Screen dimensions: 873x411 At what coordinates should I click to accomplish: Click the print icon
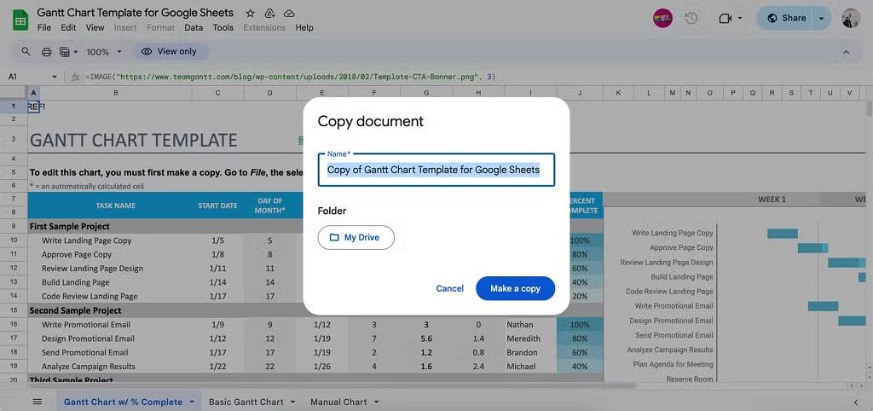(x=47, y=52)
